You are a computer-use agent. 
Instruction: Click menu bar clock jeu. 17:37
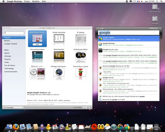pos(150,1)
